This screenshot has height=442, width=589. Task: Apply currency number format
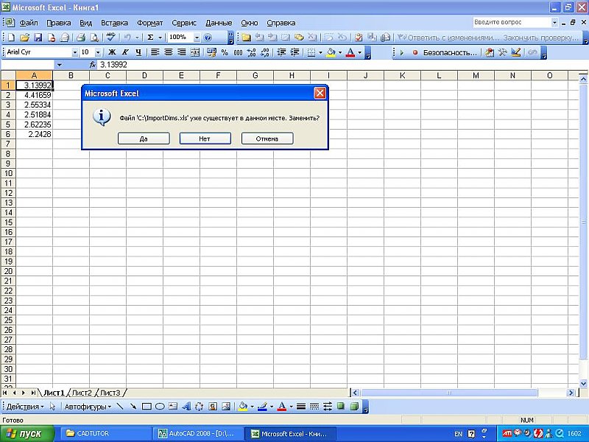tap(211, 52)
